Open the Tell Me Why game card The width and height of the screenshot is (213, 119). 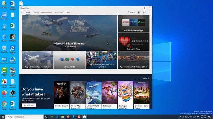coord(78,95)
